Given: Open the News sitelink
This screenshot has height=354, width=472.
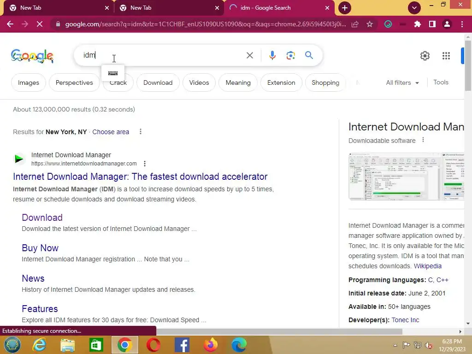Looking at the screenshot, I should pyautogui.click(x=33, y=278).
